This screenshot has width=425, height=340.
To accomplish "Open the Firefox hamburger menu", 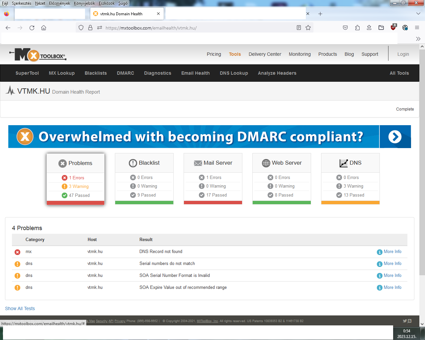I will (417, 28).
